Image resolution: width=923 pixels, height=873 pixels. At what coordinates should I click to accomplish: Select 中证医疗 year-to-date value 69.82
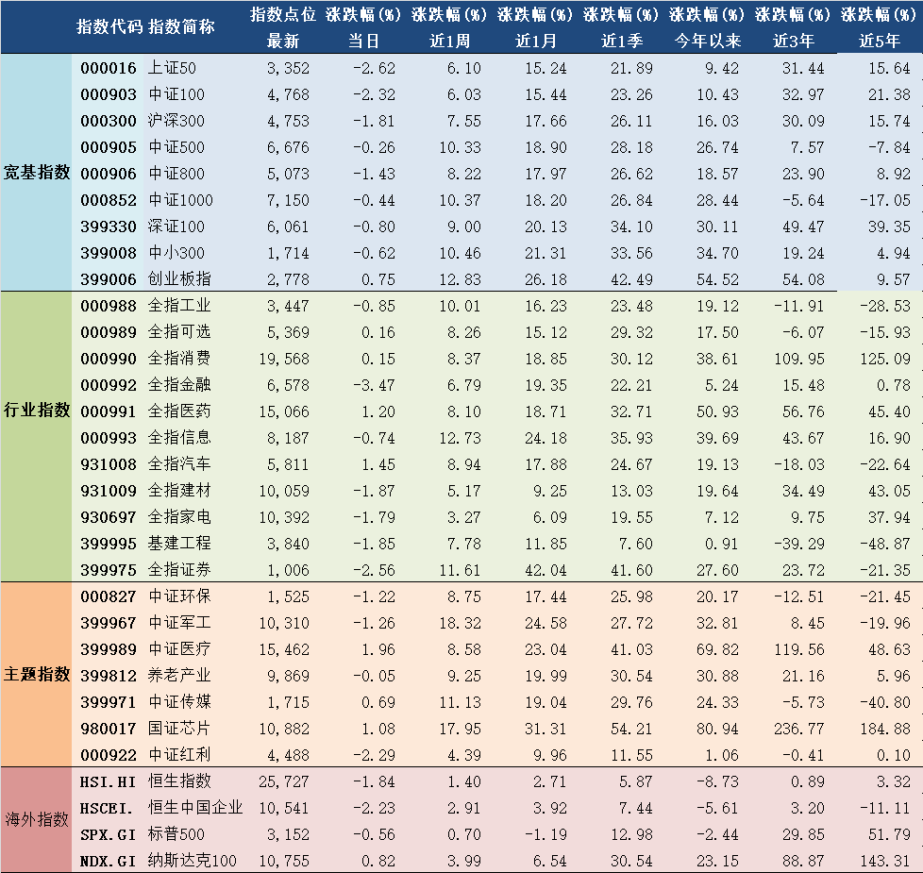717,650
